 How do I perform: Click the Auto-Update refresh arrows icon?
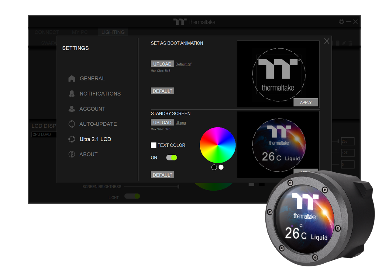(72, 124)
